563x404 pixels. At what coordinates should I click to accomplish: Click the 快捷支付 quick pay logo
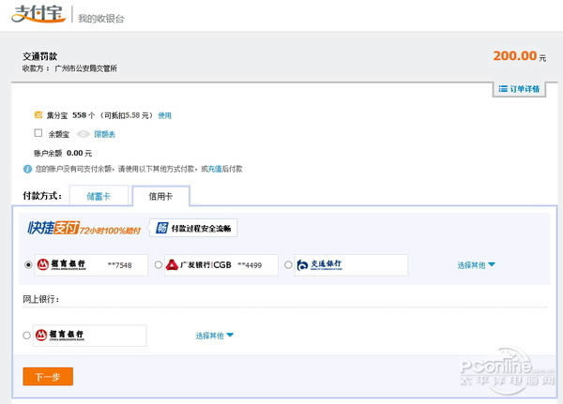click(84, 228)
